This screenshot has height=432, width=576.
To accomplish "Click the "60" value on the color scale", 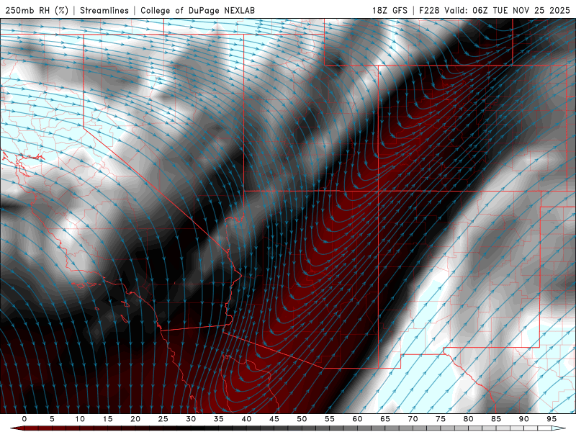I will 357,419.
